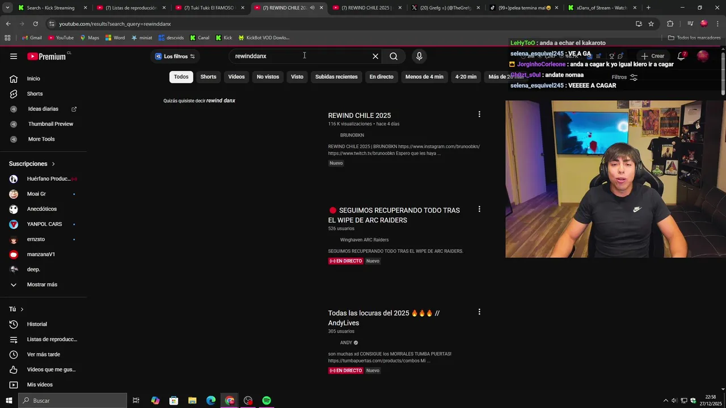Viewport: 726px width, 408px height.
Task: Open options menu for ARC RAIDERS stream
Action: point(479,209)
